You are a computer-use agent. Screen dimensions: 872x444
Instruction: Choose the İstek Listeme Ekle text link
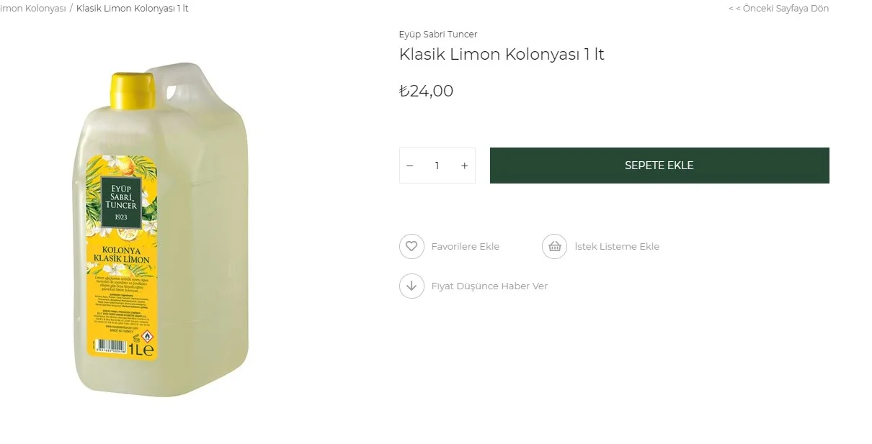[617, 246]
